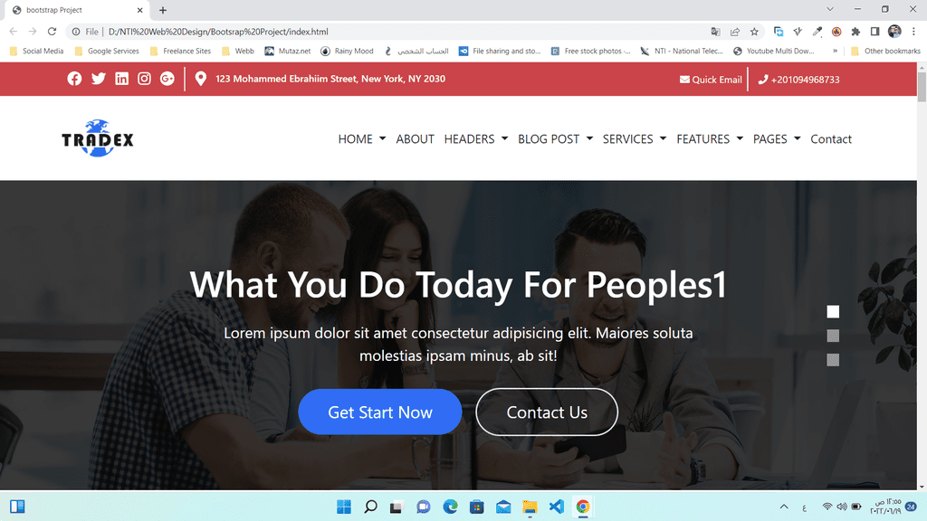Visit the LinkedIn icon in the red bar

pos(122,79)
